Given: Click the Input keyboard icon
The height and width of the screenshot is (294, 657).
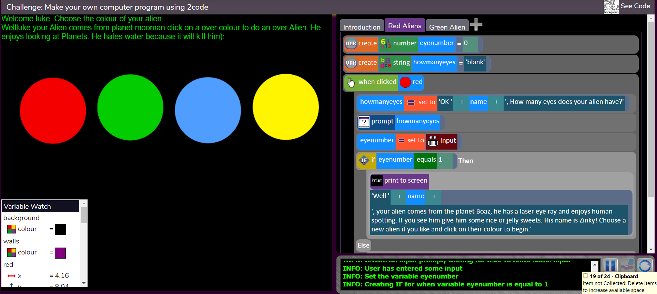Looking at the screenshot, I should click(x=433, y=141).
